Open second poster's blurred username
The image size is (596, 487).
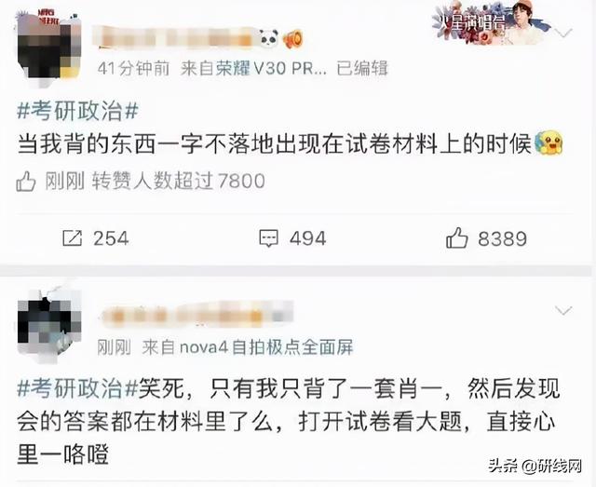click(196, 317)
